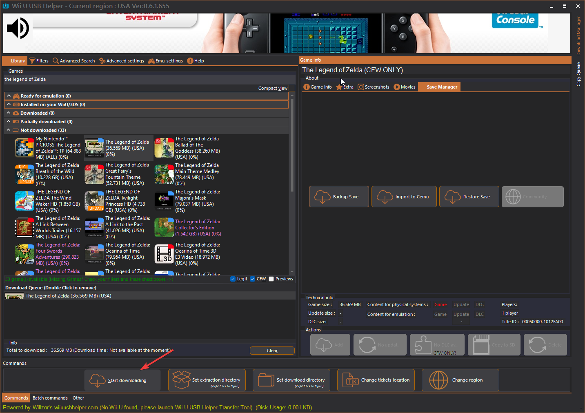Select Twilight Princess HD game icon
585x413 pixels.
(x=94, y=201)
